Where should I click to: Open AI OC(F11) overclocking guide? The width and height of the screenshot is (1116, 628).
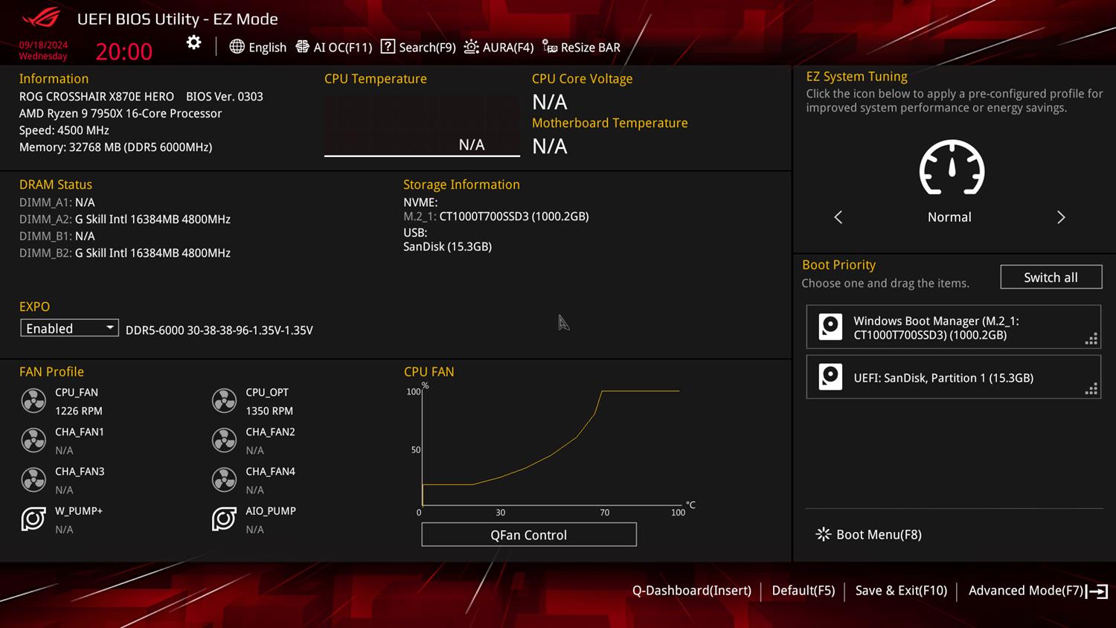(334, 47)
